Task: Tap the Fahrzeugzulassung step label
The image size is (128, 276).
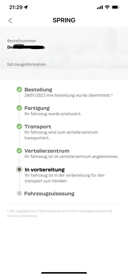Action: tap(49, 194)
